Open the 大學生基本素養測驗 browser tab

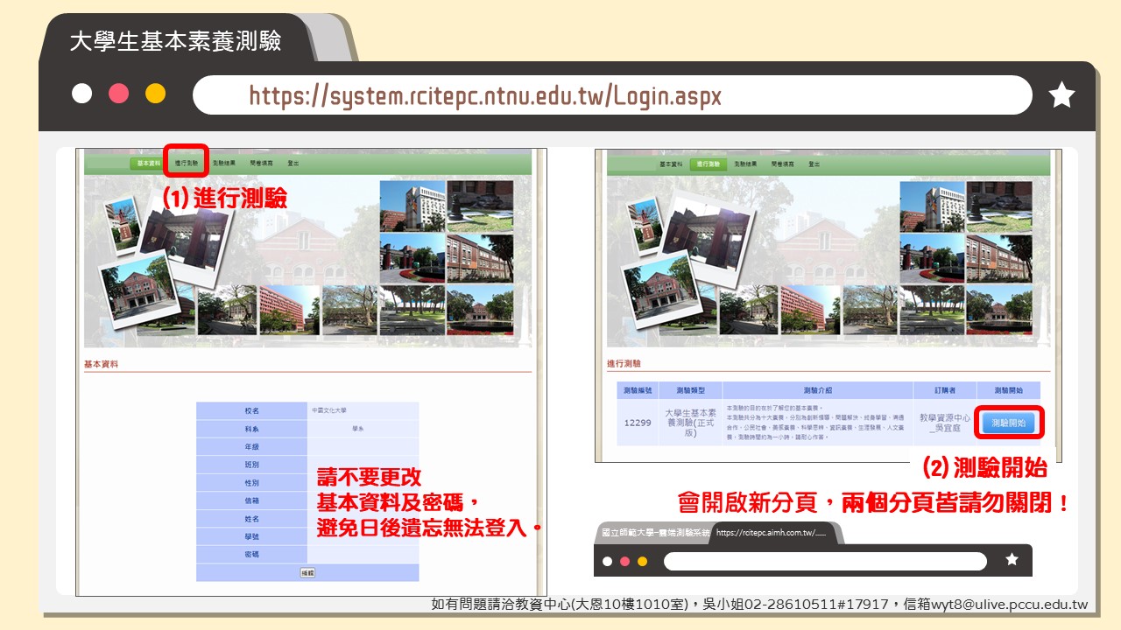point(175,41)
